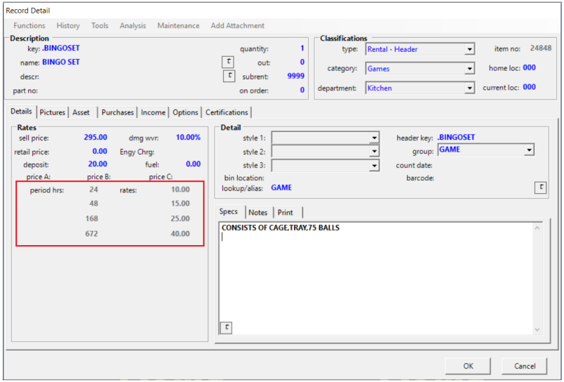
Task: Open the Tools menu
Action: pyautogui.click(x=100, y=25)
